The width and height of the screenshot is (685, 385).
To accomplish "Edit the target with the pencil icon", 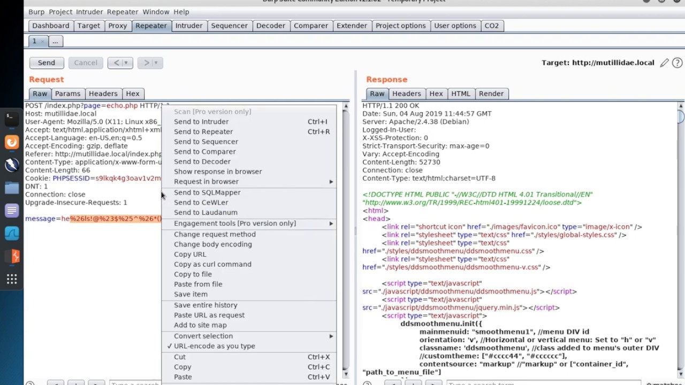I will click(x=664, y=63).
